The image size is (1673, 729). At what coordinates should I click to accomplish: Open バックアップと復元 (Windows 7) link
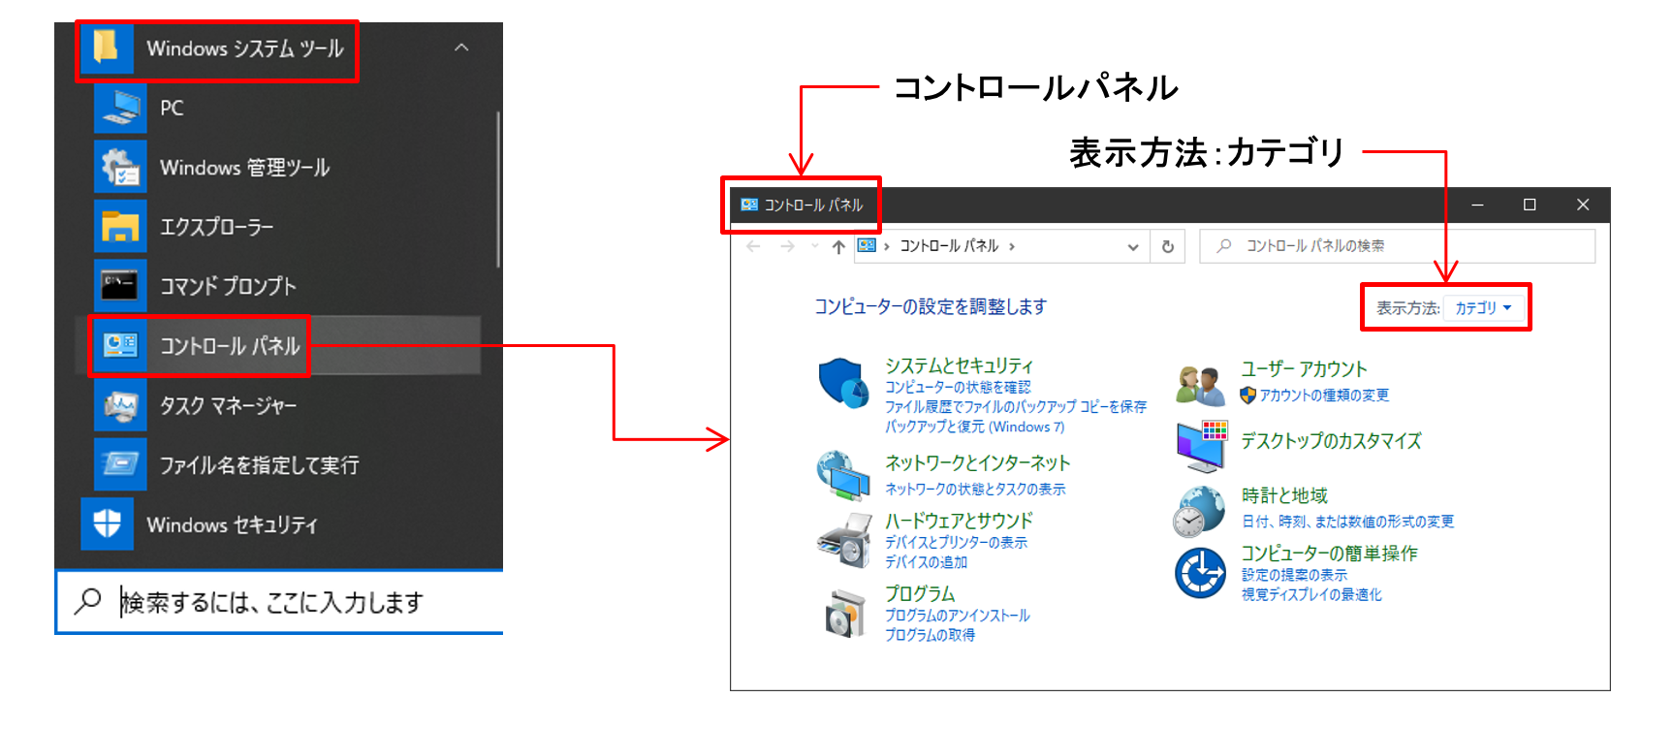975,427
